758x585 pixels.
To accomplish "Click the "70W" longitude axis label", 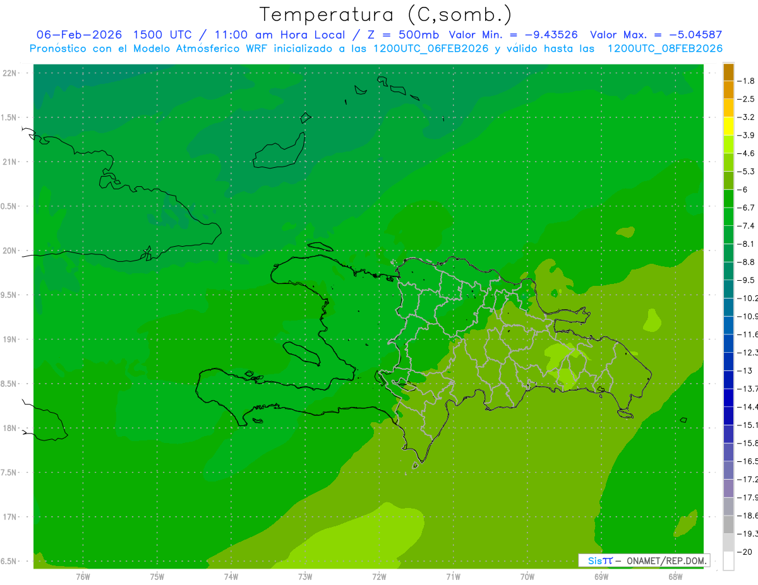I will [x=527, y=576].
